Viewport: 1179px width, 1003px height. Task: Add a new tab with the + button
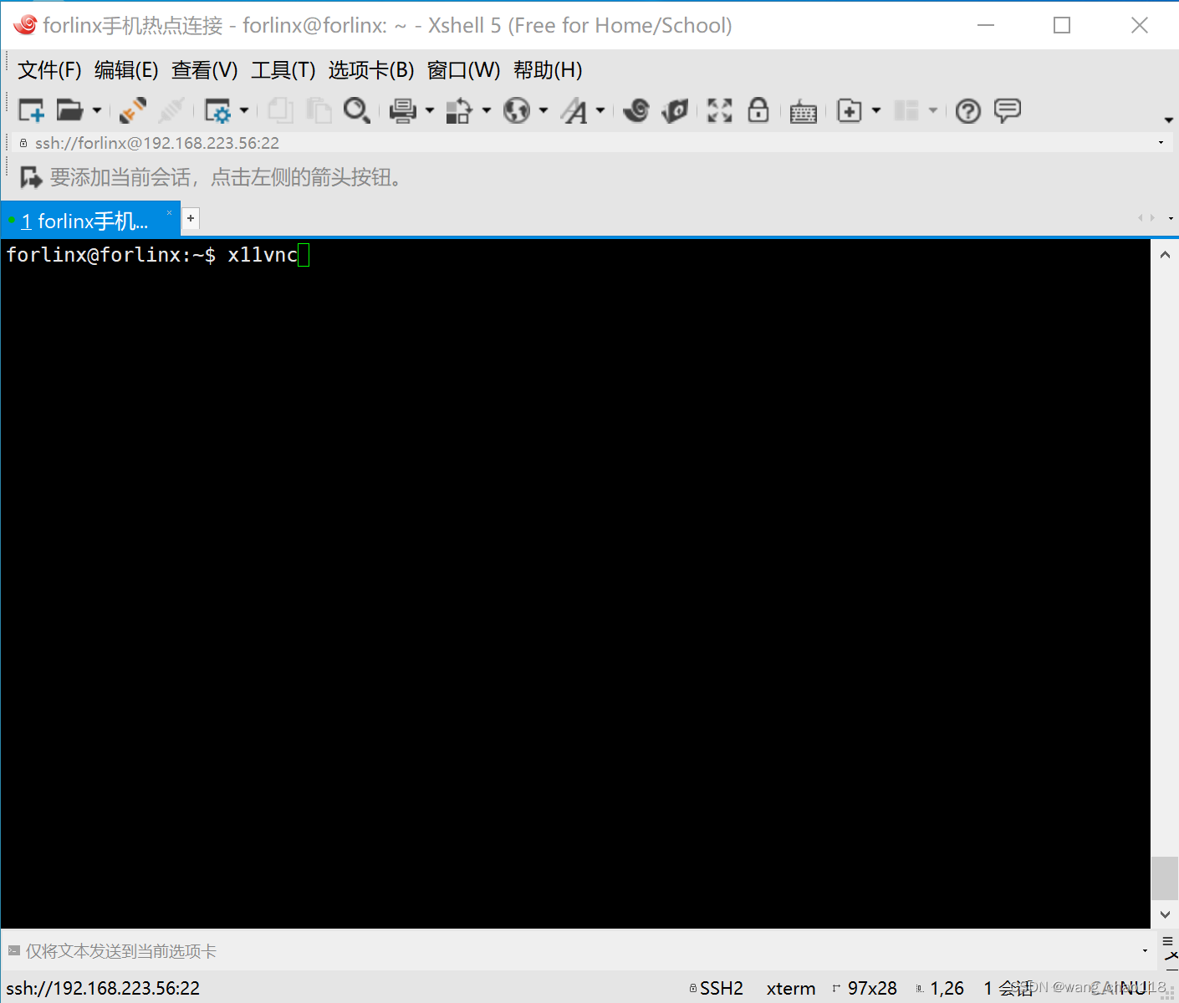pyautogui.click(x=191, y=218)
